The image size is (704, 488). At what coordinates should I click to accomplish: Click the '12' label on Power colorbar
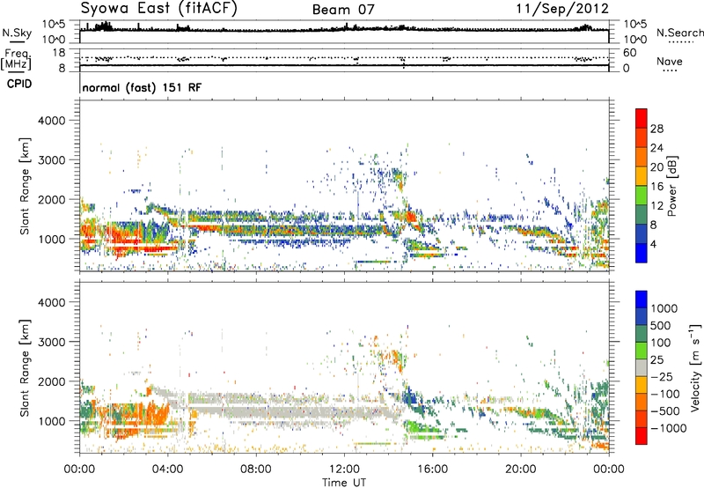pos(656,206)
